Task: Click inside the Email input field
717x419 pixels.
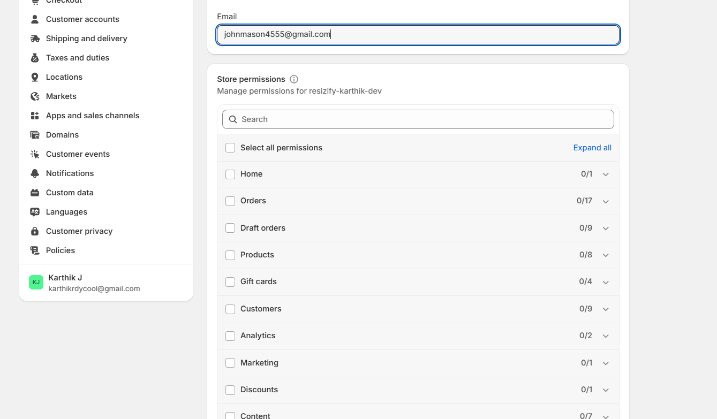Action: coord(418,35)
